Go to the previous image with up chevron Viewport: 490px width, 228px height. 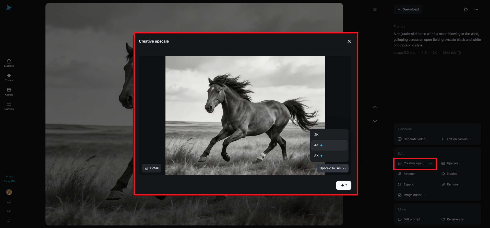(x=375, y=107)
